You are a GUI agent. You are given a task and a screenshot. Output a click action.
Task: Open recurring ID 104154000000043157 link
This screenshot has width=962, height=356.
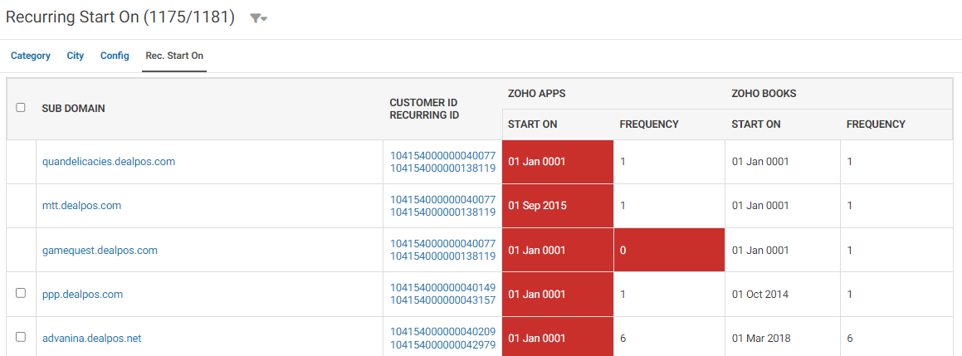click(x=443, y=300)
